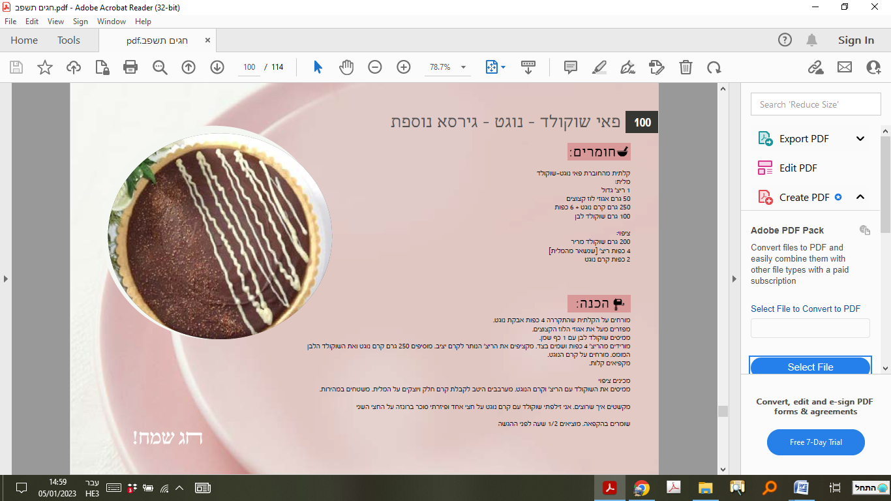Screen dimensions: 891x501
Task: Open the fit page options tool
Action: pos(495,67)
